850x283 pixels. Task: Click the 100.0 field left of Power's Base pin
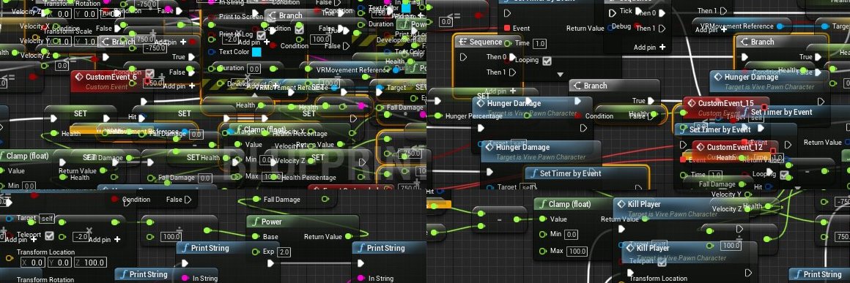coord(171,236)
